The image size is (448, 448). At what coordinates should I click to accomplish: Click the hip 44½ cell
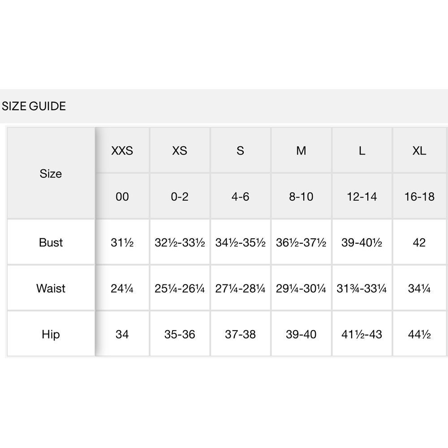coord(419,334)
